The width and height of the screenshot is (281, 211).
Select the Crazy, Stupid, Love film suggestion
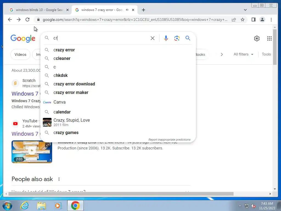[118, 122]
